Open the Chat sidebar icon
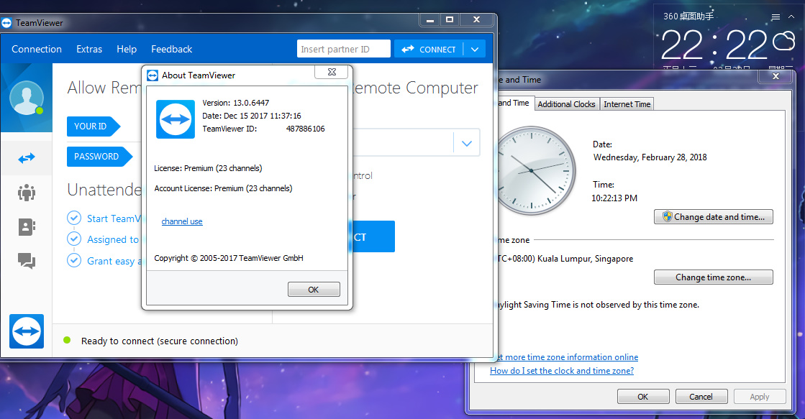Image resolution: width=805 pixels, height=419 pixels. pyautogui.click(x=26, y=261)
